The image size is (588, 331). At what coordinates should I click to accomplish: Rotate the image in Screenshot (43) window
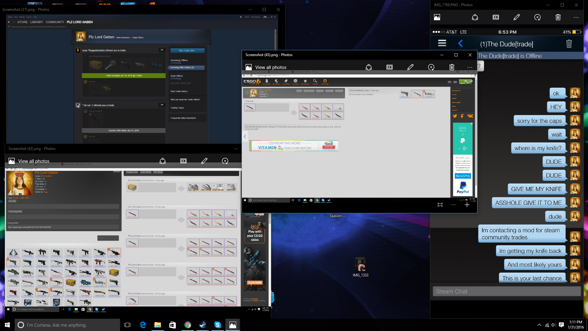pyautogui.click(x=431, y=67)
